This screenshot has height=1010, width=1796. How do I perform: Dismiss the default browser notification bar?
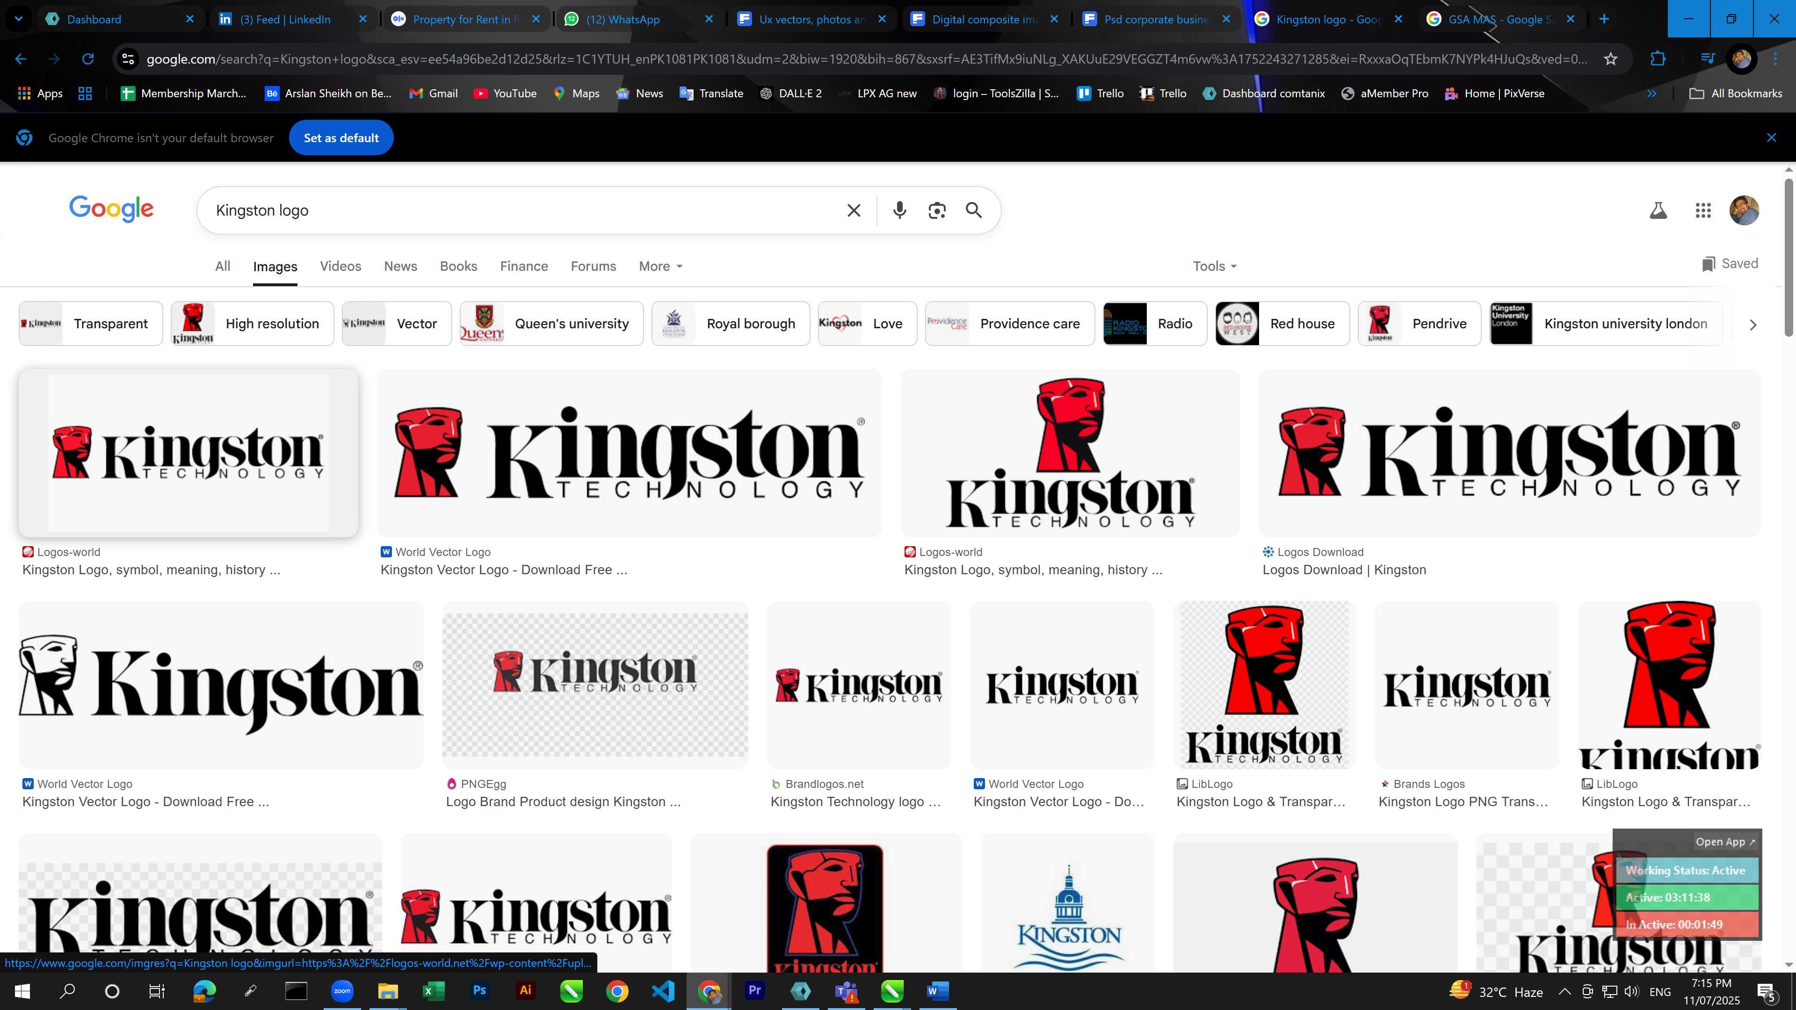[x=1772, y=137]
